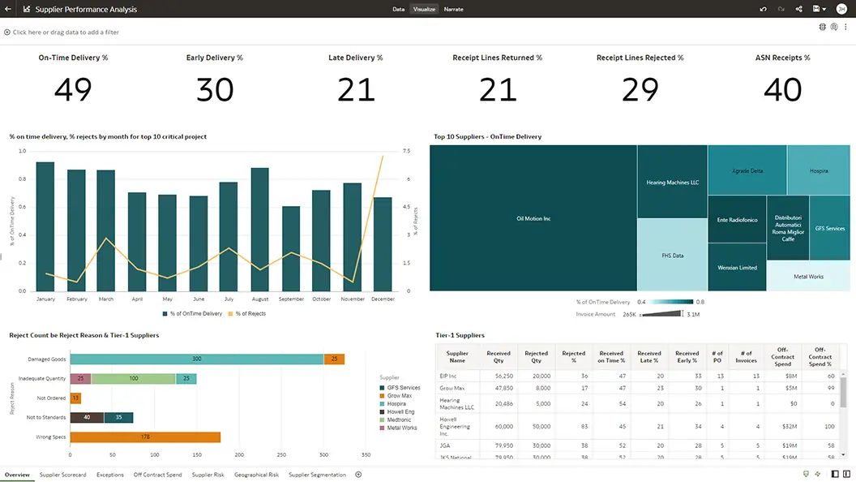Save the workbook using the save icon
Screen dimensions: 856x482
point(815,8)
